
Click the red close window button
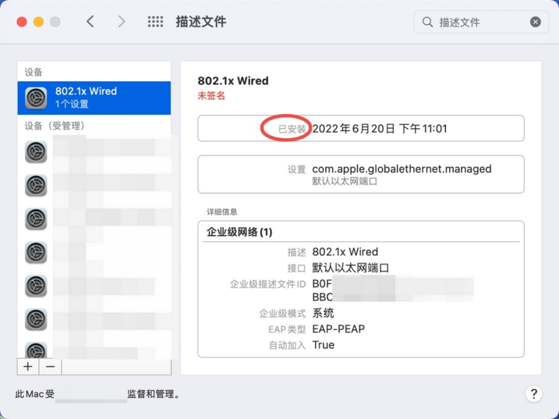pos(22,22)
